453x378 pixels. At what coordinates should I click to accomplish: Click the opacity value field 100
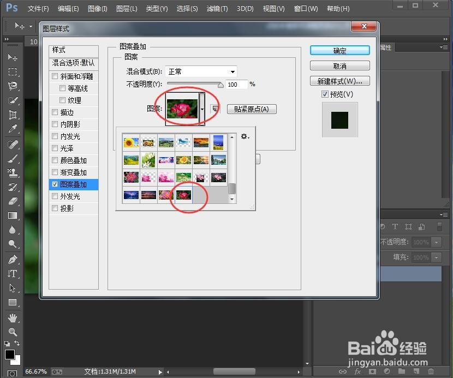pos(236,85)
